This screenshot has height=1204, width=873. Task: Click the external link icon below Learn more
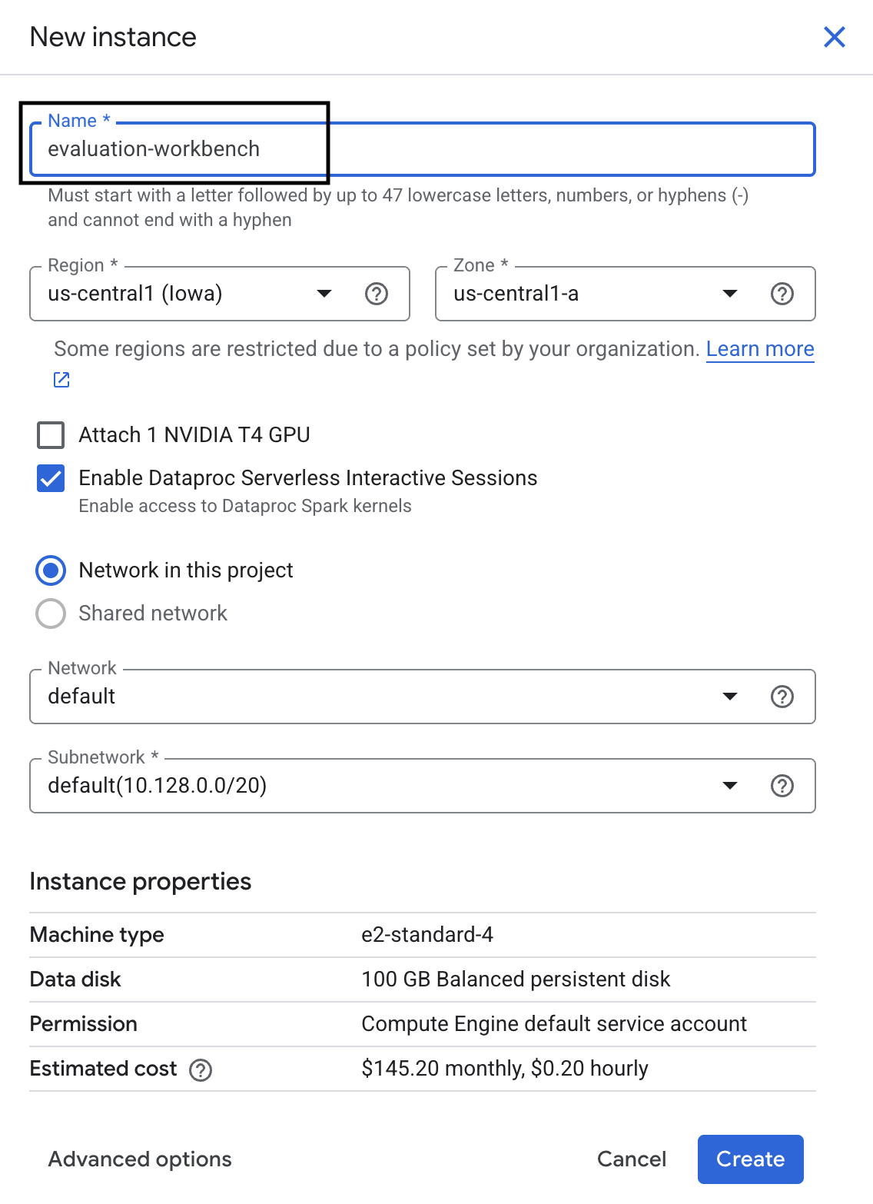[61, 380]
